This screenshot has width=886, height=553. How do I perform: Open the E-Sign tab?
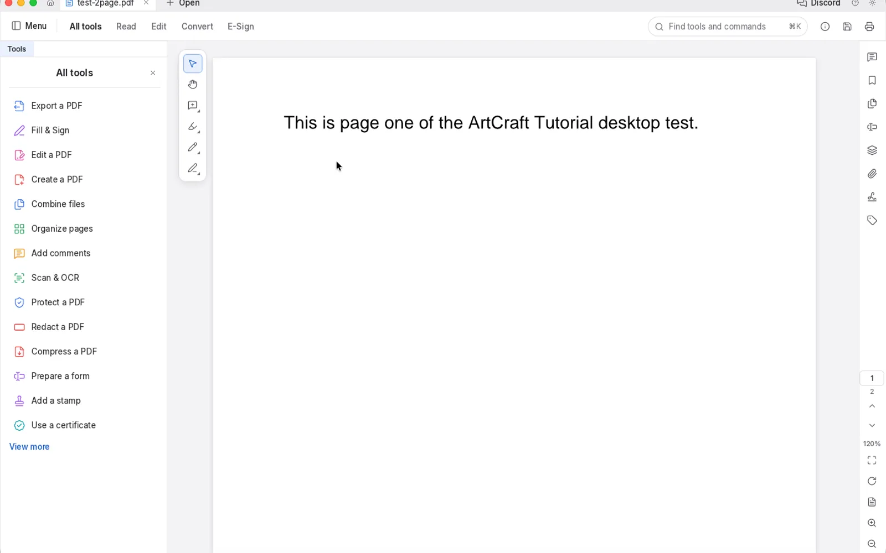241,27
